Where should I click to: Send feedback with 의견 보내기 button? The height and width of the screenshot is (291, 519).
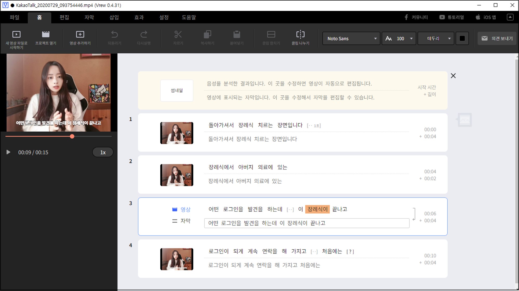[x=497, y=38]
